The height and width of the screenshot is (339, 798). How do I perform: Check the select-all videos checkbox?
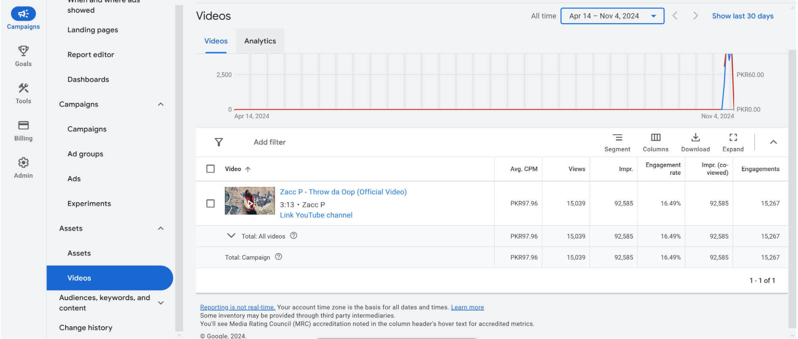[210, 169]
